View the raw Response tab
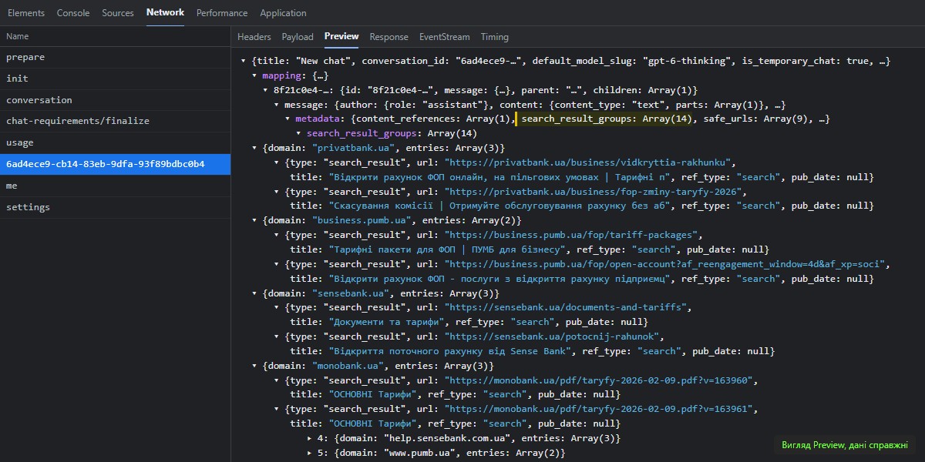 pyautogui.click(x=389, y=37)
